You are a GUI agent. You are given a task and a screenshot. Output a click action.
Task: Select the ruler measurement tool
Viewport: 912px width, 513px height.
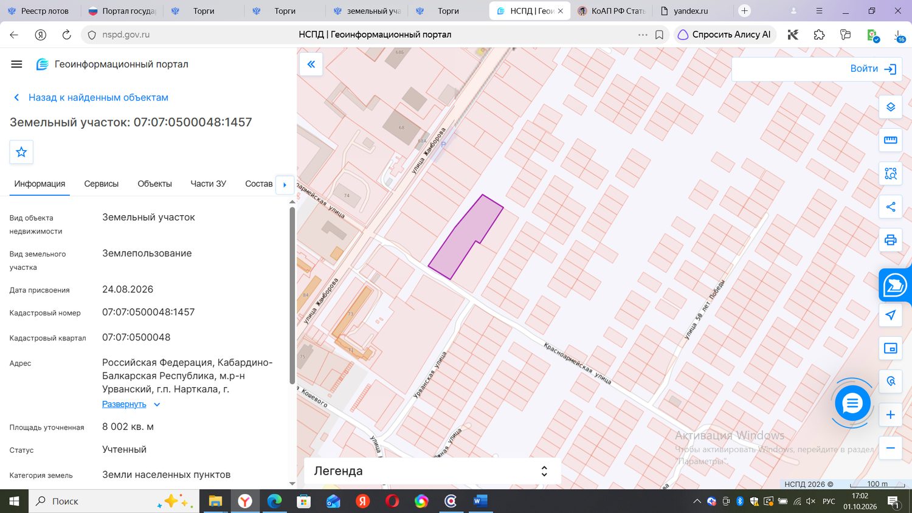[890, 140]
